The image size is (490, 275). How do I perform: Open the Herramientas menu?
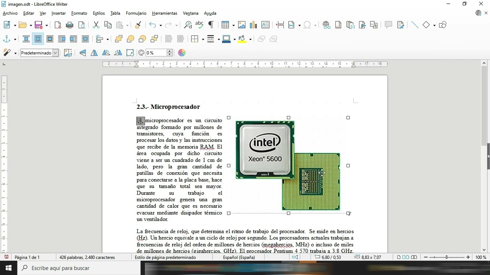pyautogui.click(x=165, y=13)
